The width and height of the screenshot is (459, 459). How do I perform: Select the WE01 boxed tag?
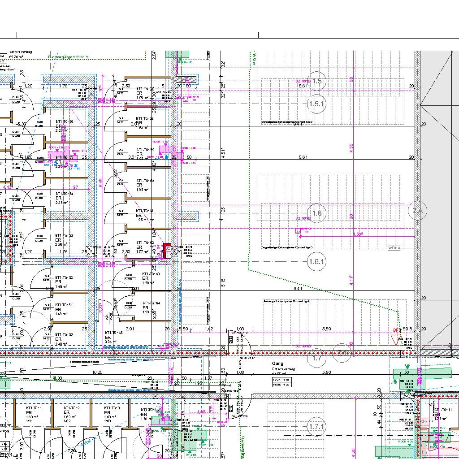(x=394, y=247)
